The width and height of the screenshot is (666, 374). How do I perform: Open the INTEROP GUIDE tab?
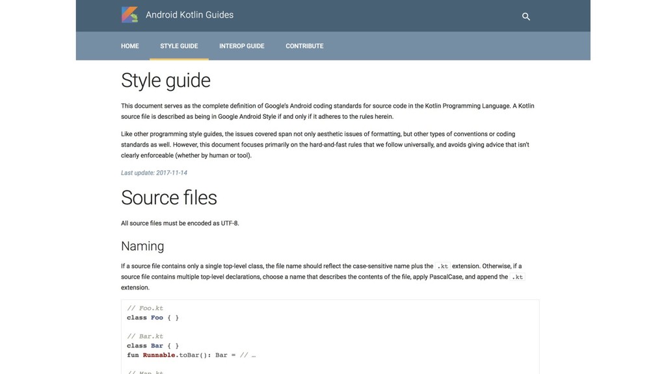pos(242,46)
